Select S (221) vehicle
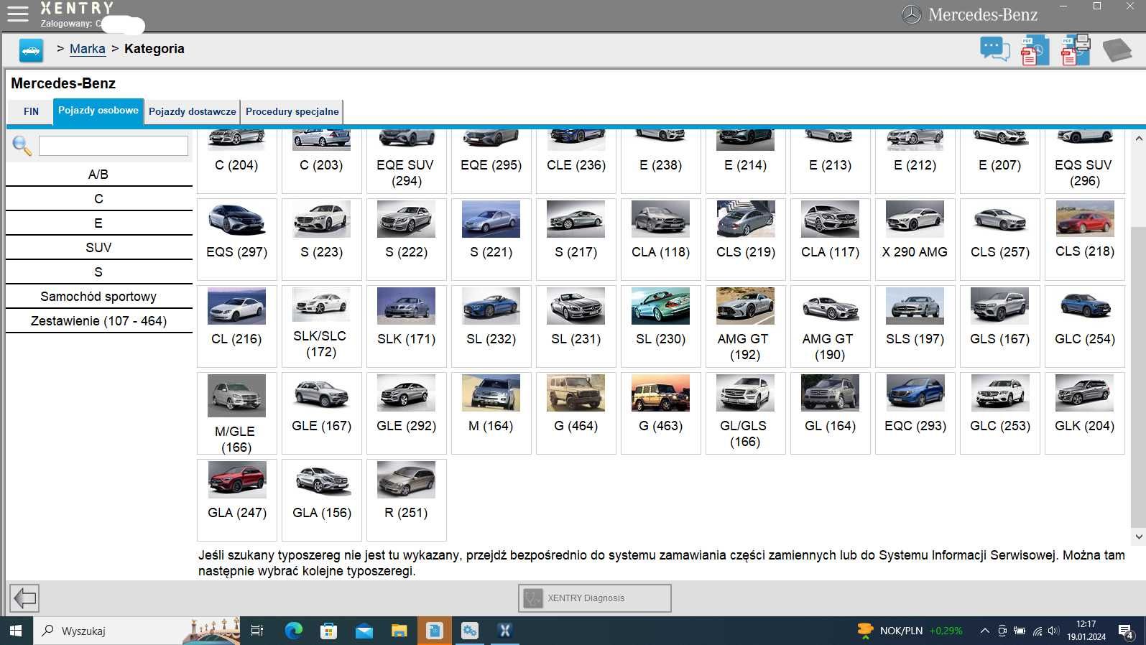The width and height of the screenshot is (1146, 645). tap(491, 239)
